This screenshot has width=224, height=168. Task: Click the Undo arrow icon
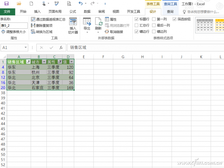(81, 3)
